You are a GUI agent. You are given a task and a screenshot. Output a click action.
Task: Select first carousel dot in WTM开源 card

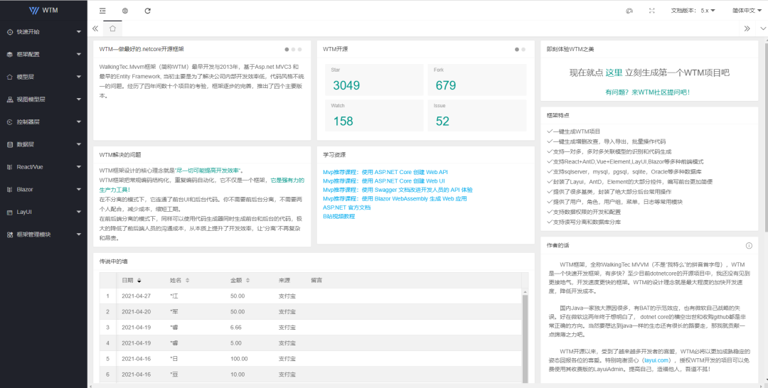point(517,50)
